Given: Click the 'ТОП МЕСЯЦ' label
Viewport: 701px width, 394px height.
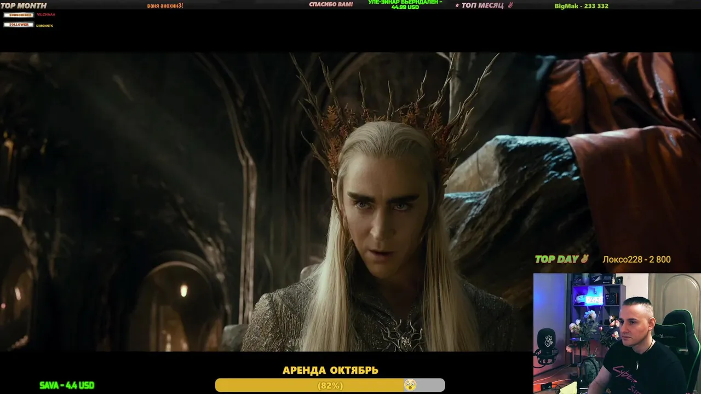Looking at the screenshot, I should pos(482,5).
